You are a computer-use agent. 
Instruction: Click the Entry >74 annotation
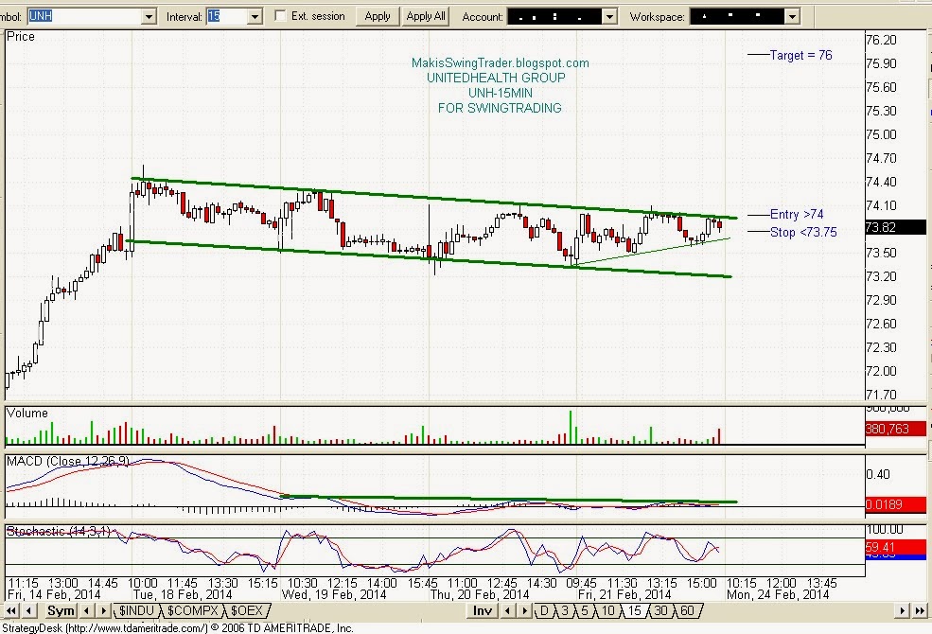(797, 214)
